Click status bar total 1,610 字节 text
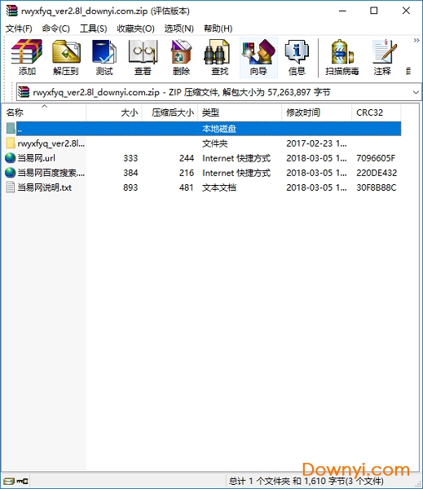This screenshot has height=489, width=423. pyautogui.click(x=306, y=481)
